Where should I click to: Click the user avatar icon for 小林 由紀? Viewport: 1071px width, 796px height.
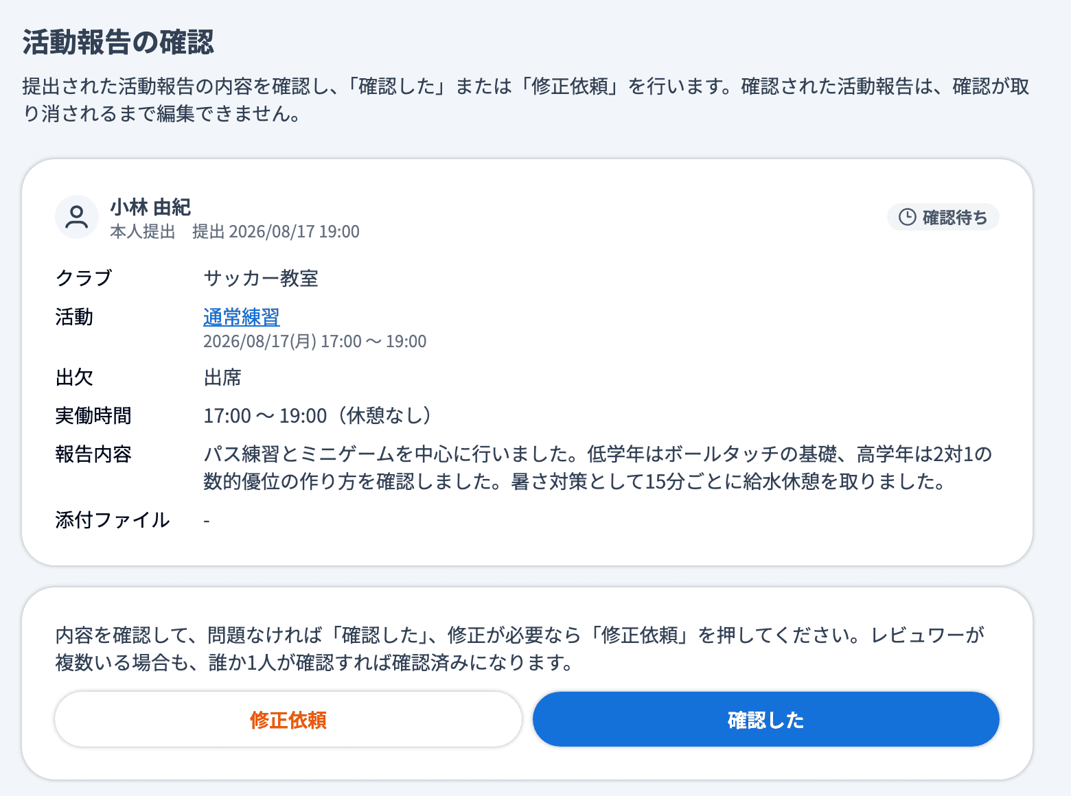pos(77,217)
